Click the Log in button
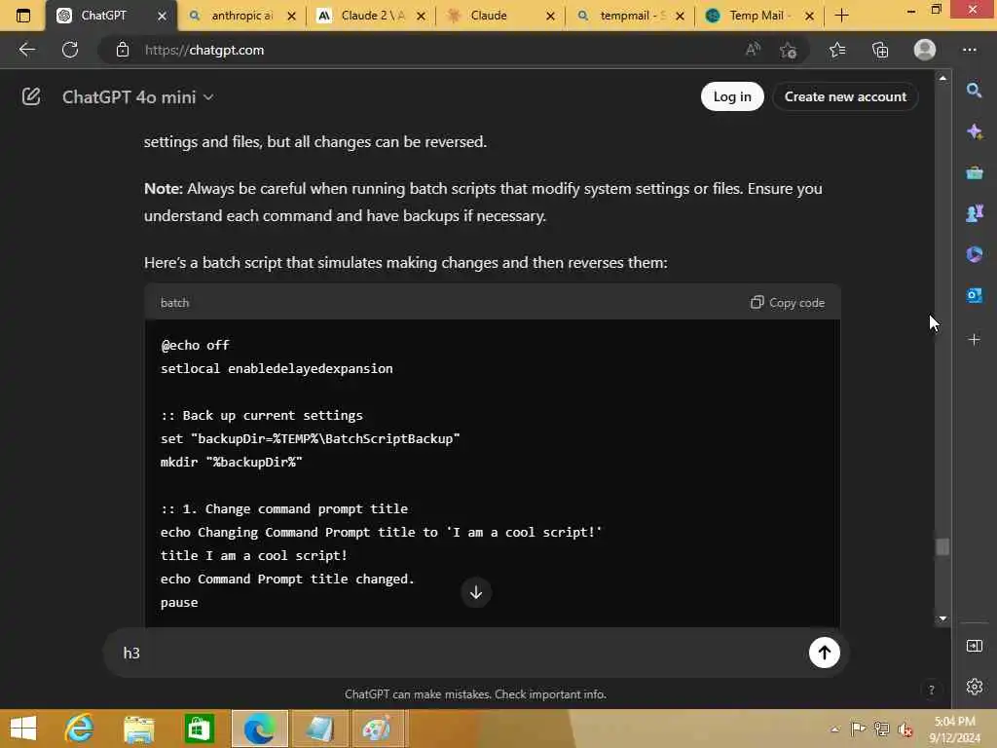Image resolution: width=997 pixels, height=748 pixels. click(732, 96)
